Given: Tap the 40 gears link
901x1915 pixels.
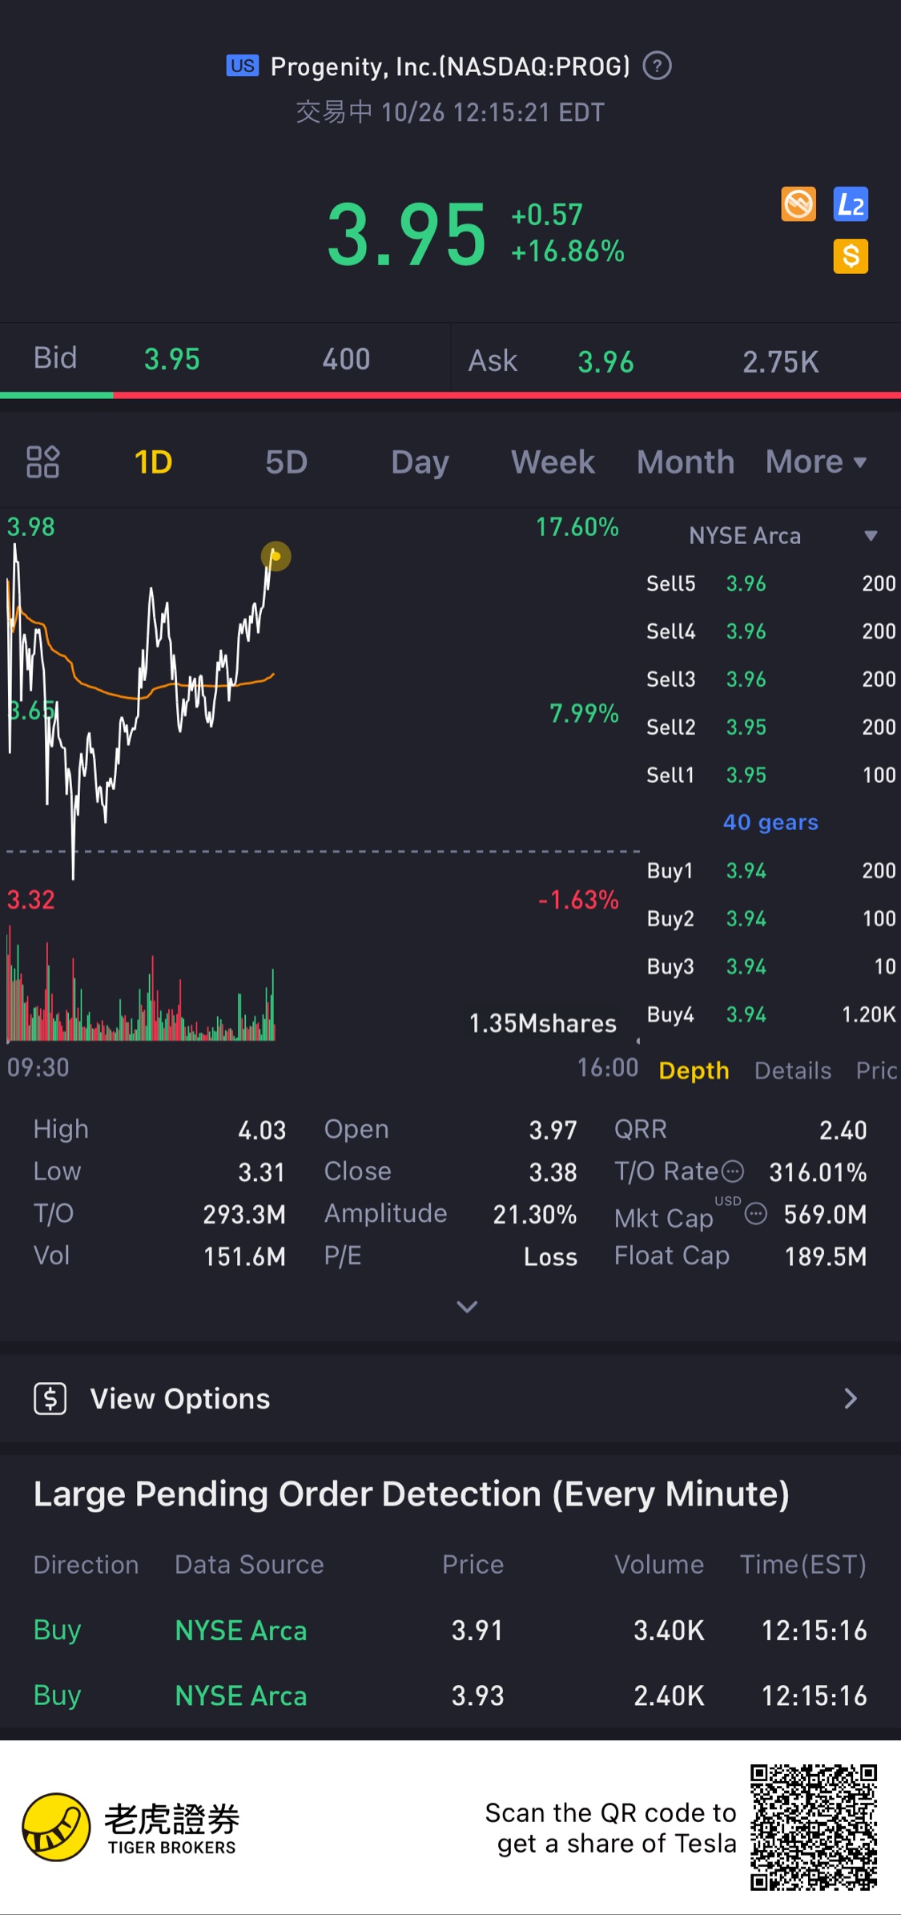Looking at the screenshot, I should pyautogui.click(x=770, y=822).
